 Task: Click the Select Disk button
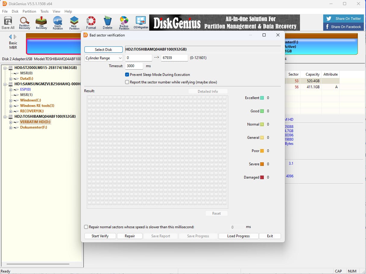[x=103, y=50]
